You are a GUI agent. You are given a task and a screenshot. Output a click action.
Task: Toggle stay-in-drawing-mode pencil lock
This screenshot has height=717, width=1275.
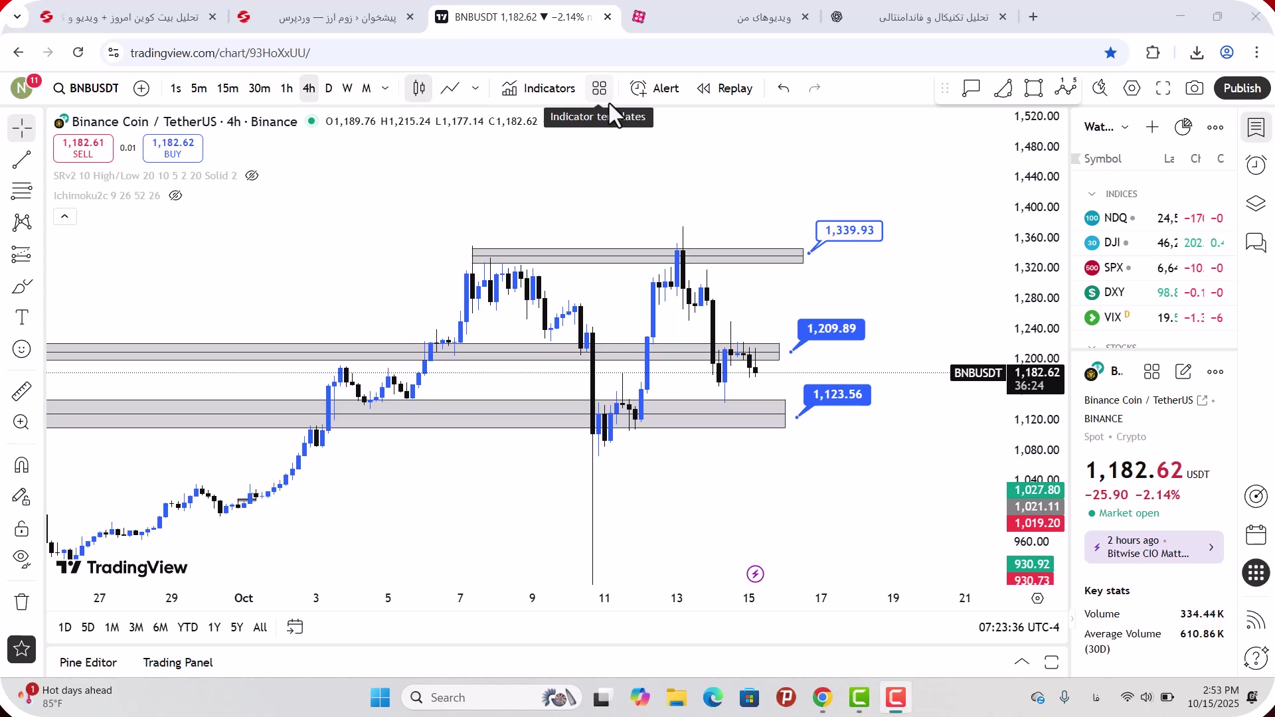21,497
